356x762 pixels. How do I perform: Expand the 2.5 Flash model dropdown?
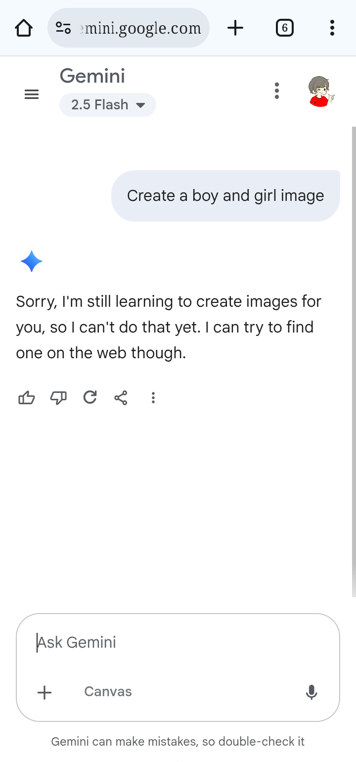pos(108,105)
